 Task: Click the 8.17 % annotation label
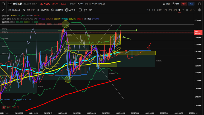[x=40, y=86]
